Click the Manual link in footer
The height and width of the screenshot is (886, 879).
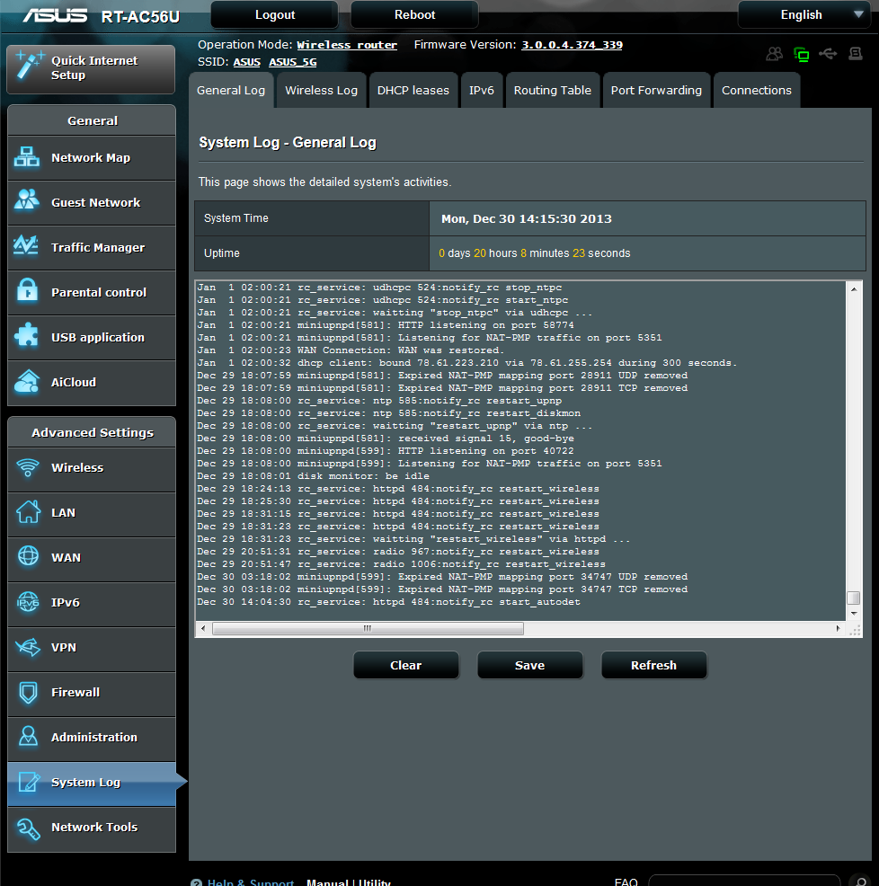[327, 882]
